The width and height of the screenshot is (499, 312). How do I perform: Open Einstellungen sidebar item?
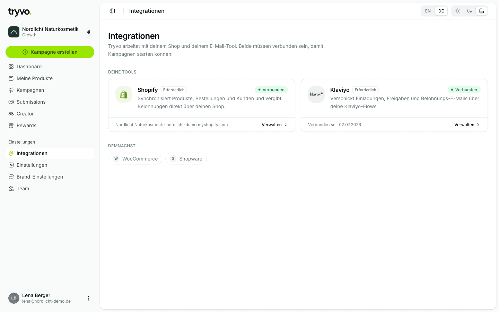pyautogui.click(x=50, y=165)
